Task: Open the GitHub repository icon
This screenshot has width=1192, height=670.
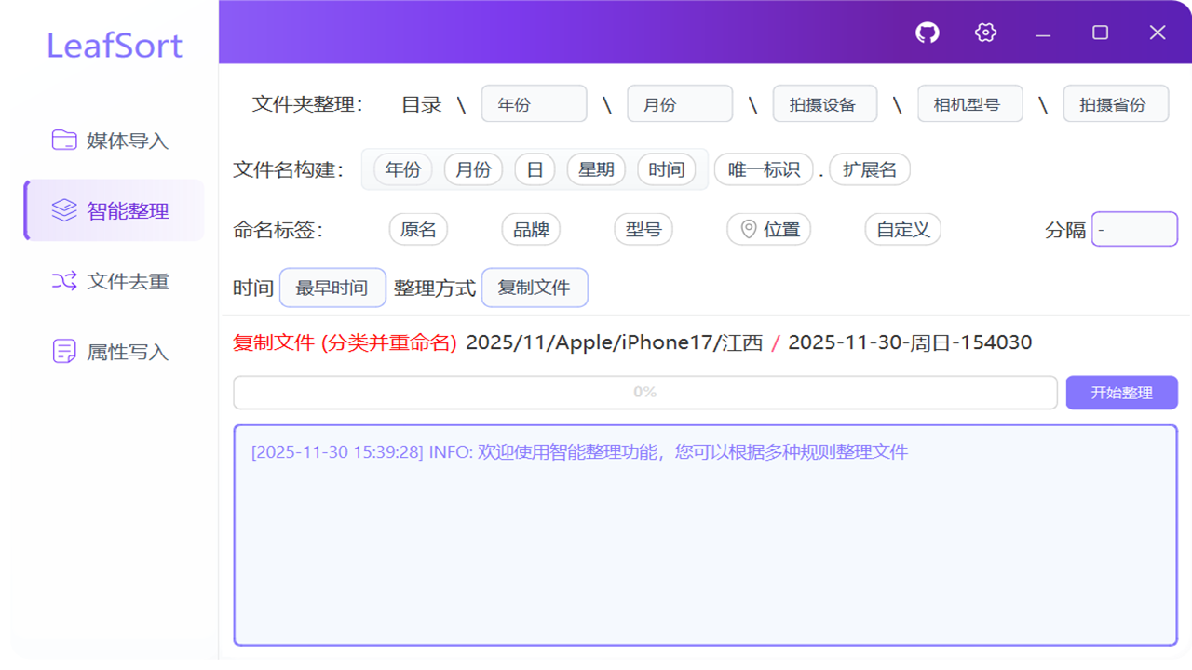Action: click(x=927, y=32)
